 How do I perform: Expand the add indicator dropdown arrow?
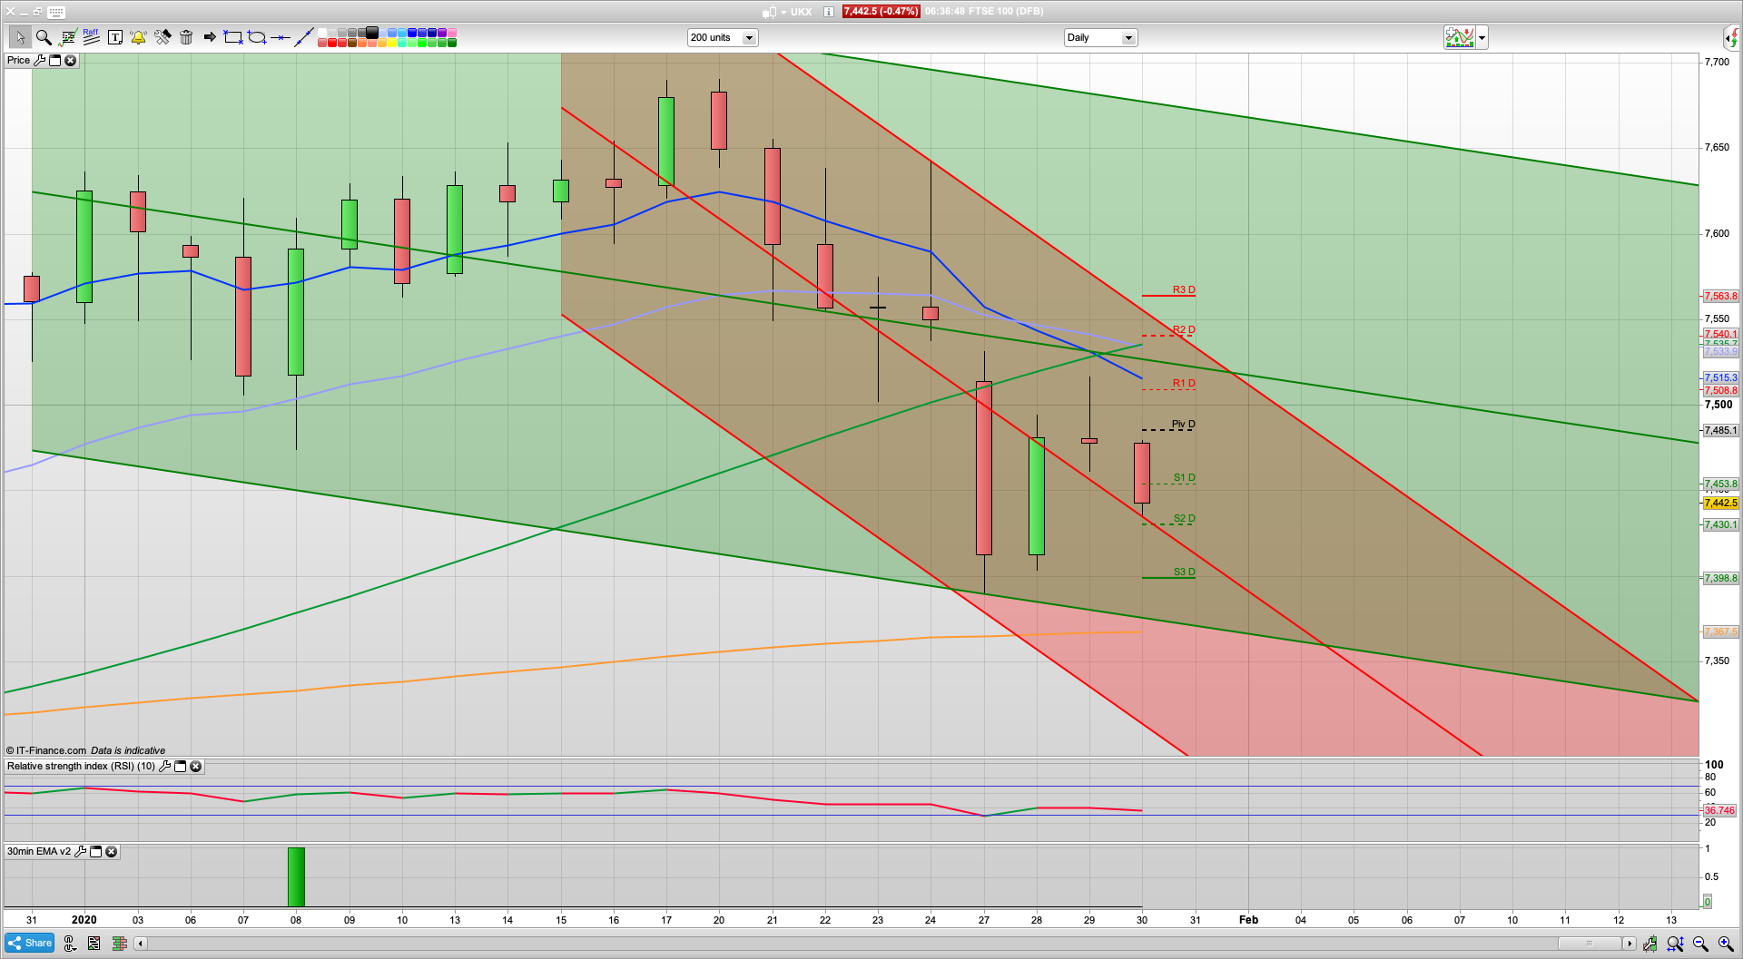click(1482, 38)
